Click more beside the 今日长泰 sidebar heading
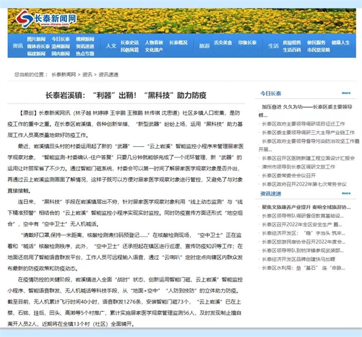 pos(346,93)
